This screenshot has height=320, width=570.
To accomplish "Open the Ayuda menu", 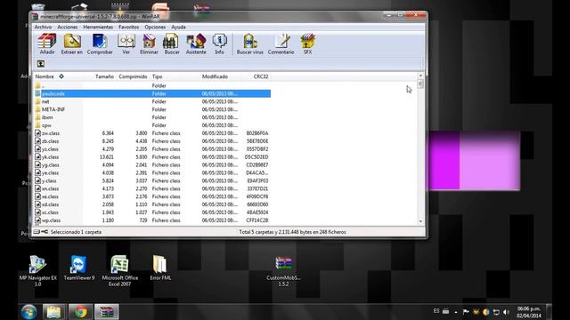I will tap(178, 28).
